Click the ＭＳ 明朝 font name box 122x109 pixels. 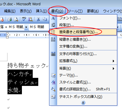click(x=39, y=27)
